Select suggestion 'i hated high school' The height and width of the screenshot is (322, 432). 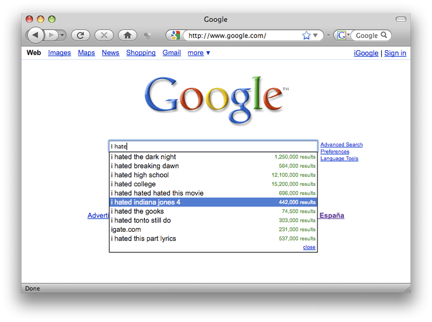click(213, 175)
